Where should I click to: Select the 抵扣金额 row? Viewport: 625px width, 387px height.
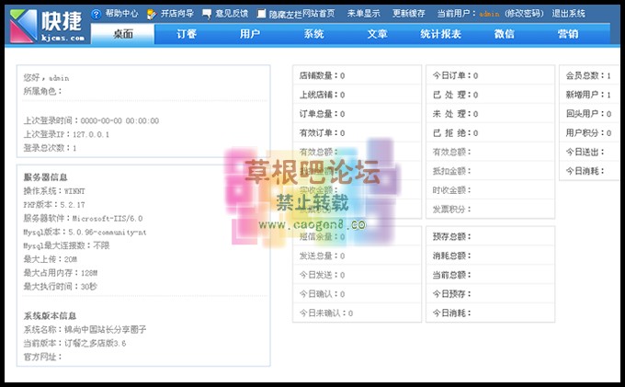click(x=490, y=171)
